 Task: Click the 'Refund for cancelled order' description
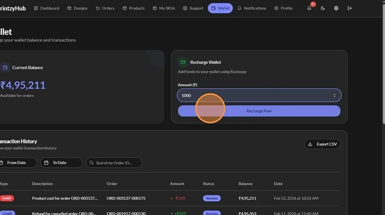[64, 213]
